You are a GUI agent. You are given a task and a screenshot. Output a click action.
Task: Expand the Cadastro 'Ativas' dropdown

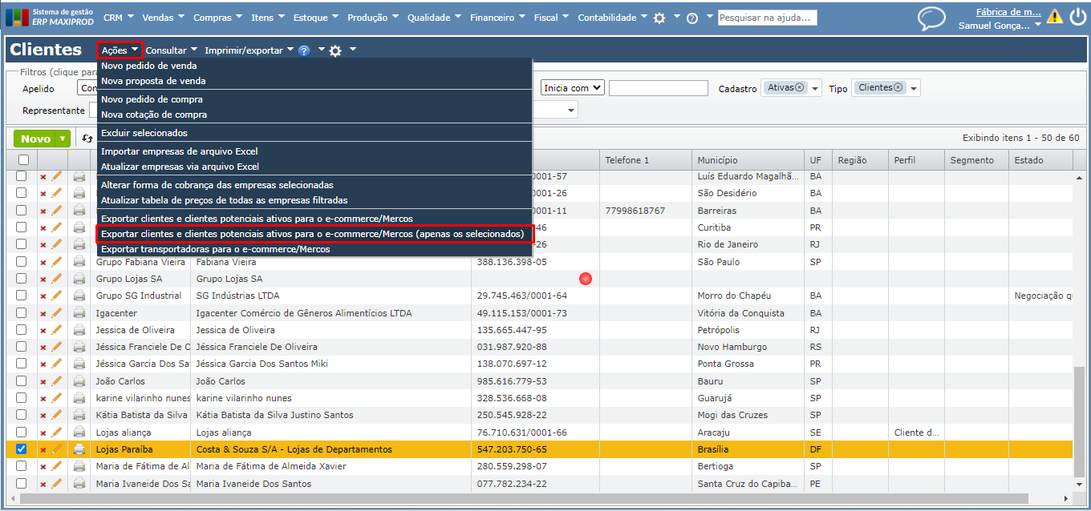[815, 88]
